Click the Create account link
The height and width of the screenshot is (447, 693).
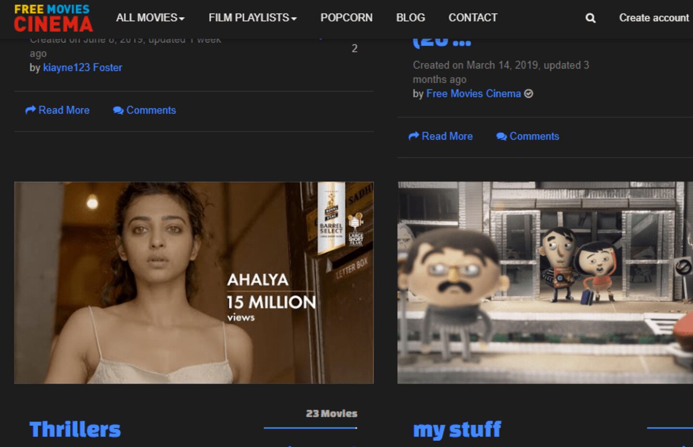click(x=654, y=18)
